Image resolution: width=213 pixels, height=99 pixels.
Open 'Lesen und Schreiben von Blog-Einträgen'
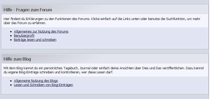43,85
